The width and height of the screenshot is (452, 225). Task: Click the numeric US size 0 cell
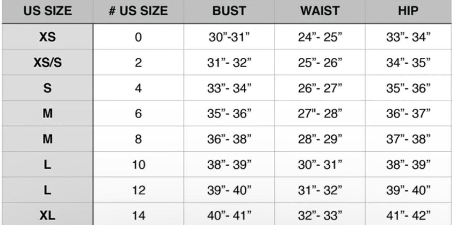[138, 37]
